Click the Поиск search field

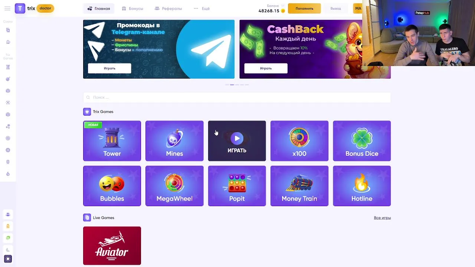coord(237,97)
